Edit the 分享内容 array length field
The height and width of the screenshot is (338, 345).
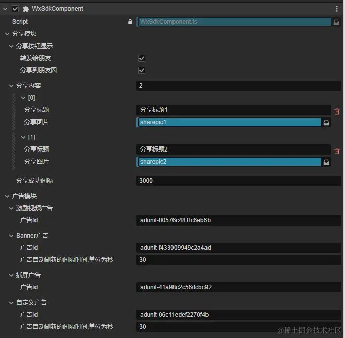238,86
